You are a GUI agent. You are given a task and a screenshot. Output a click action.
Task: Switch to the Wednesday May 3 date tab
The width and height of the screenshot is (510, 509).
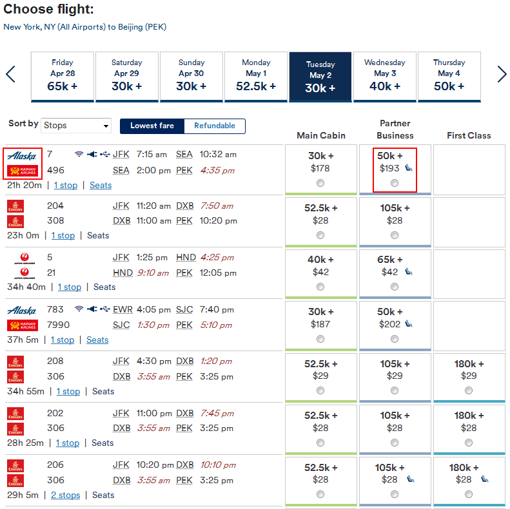coord(385,77)
